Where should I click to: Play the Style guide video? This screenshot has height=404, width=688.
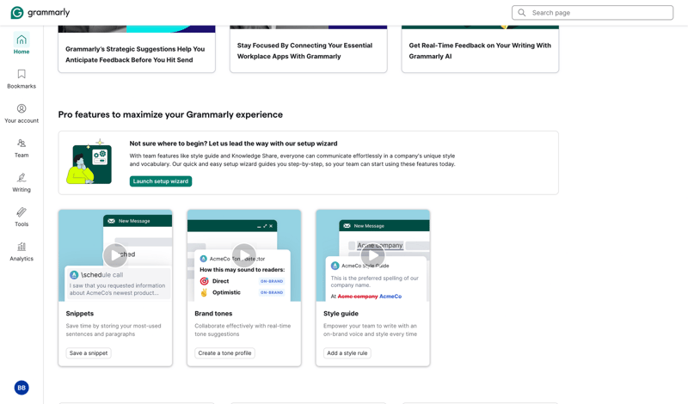[372, 255]
